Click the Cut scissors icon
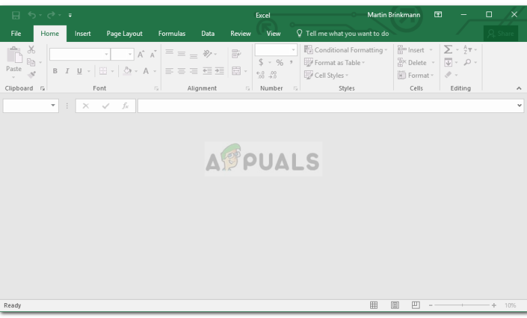527x318 pixels. [x=31, y=49]
